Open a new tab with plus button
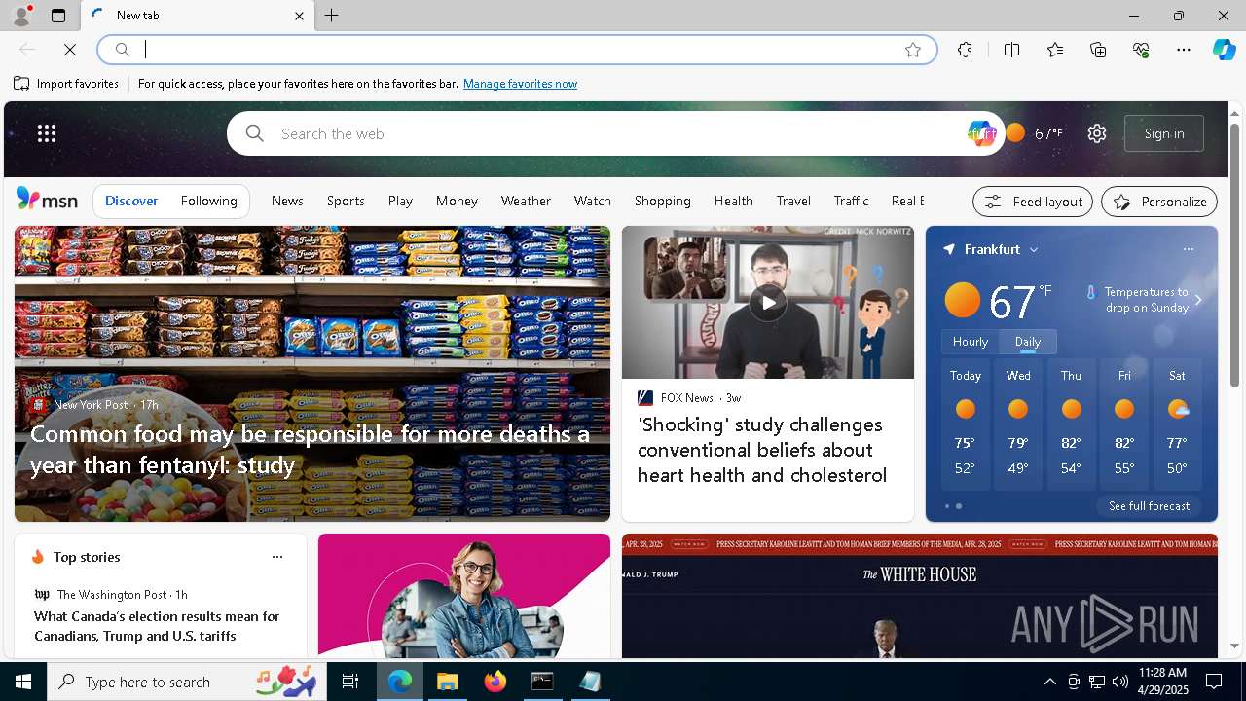Viewport: 1246px width, 701px height. pos(332,16)
